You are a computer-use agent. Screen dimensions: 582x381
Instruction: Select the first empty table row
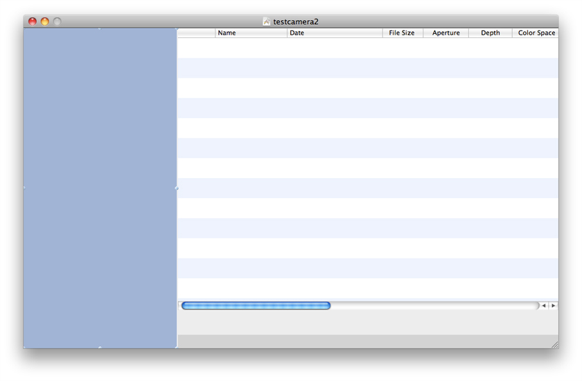click(367, 48)
